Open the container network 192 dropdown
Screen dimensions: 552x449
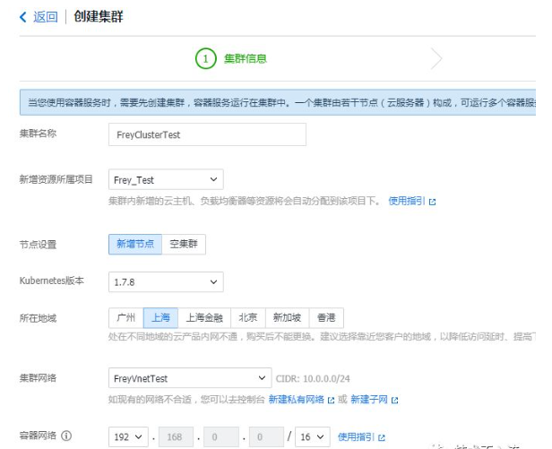[129, 437]
